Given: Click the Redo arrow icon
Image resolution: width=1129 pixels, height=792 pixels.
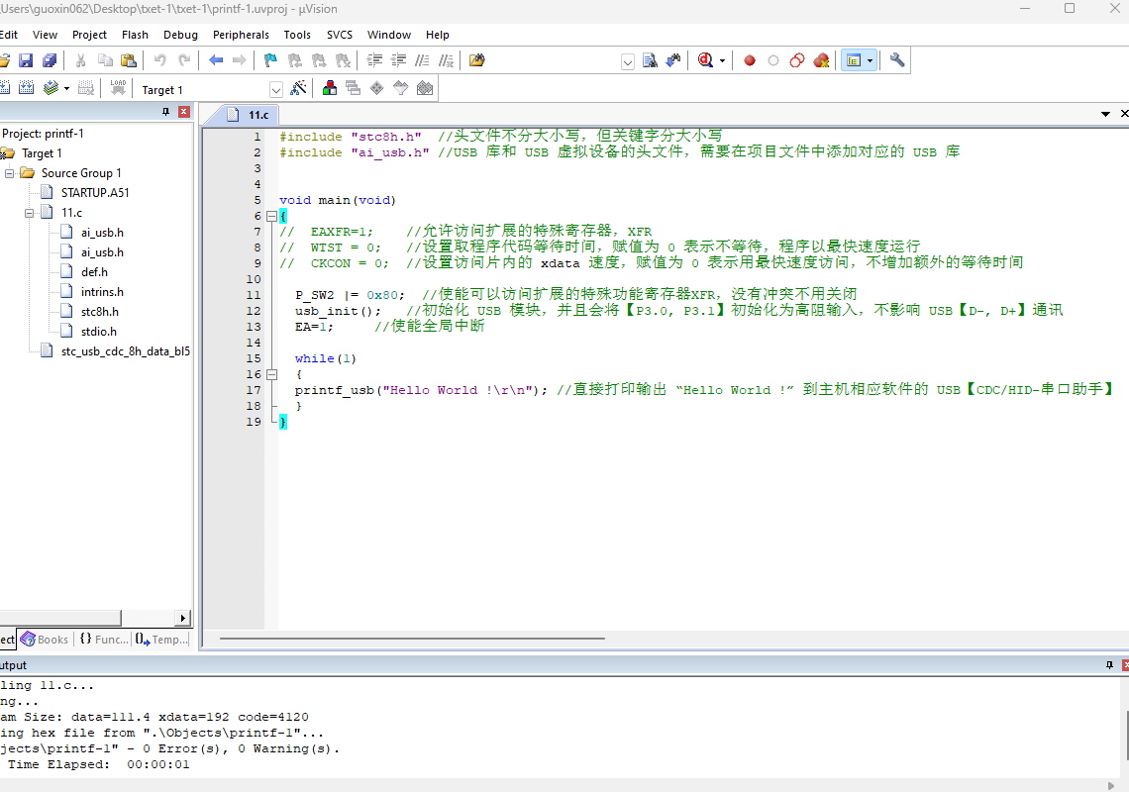Looking at the screenshot, I should click(x=184, y=60).
